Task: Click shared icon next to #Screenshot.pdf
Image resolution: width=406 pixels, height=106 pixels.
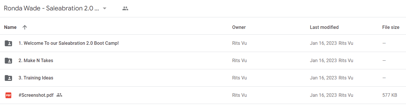Action: point(59,95)
